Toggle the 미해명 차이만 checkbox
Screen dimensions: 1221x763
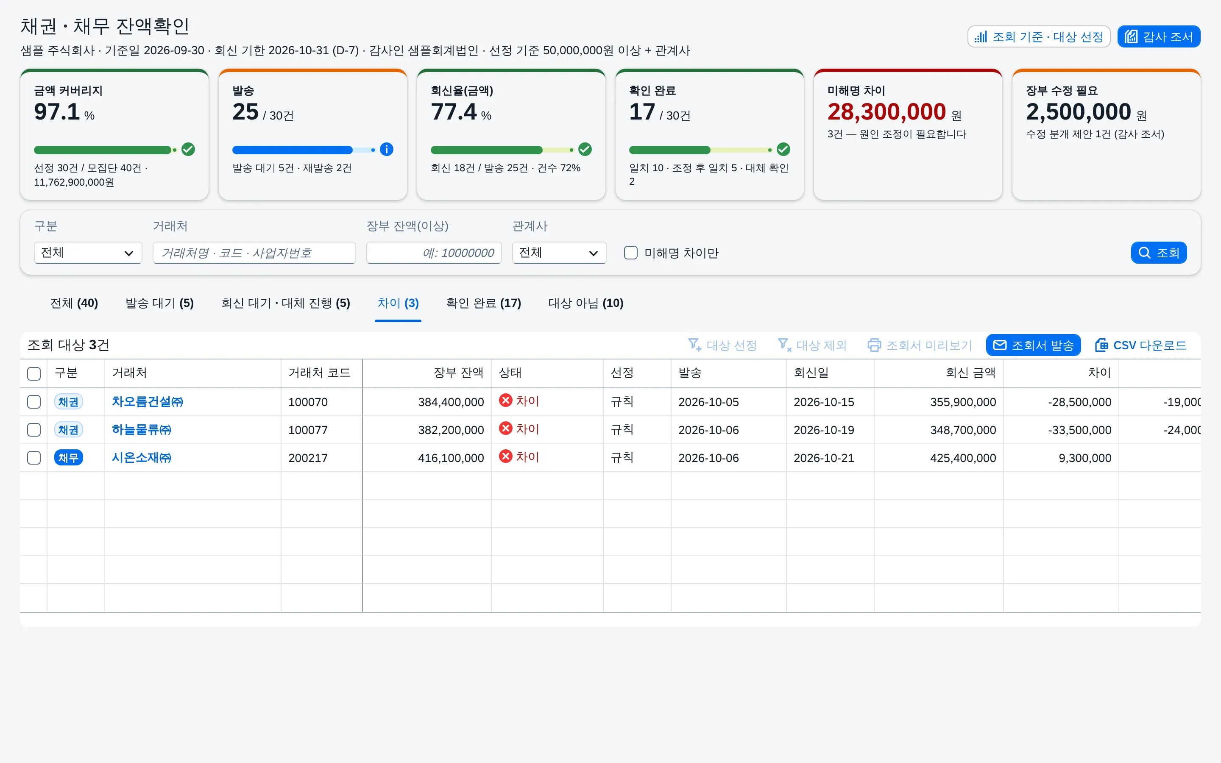tap(631, 253)
